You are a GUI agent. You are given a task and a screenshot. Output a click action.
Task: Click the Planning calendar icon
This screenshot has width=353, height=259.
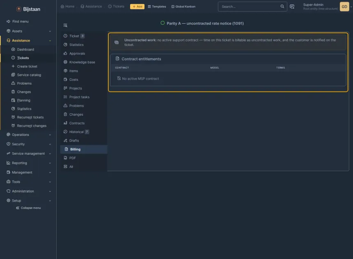13,100
